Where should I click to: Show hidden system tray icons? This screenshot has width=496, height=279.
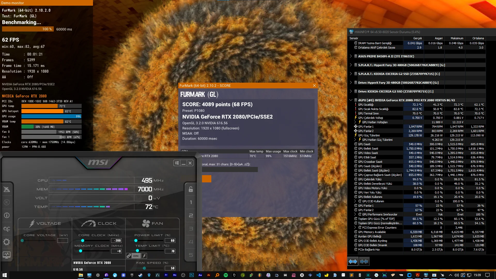[450, 275]
